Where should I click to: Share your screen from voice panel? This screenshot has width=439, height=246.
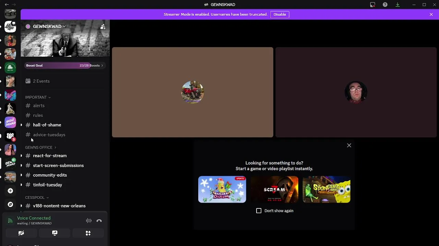tap(55, 233)
